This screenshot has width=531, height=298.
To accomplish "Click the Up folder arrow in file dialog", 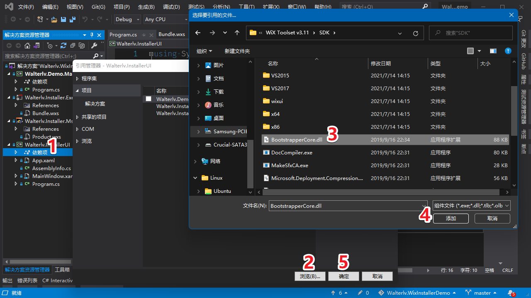I will click(x=237, y=33).
